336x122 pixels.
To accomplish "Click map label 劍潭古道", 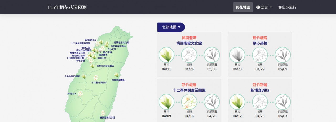I will pos(86,48).
